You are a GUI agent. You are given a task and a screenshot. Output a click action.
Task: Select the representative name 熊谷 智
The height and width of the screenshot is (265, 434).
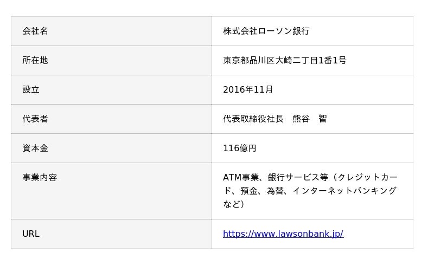pyautogui.click(x=310, y=119)
